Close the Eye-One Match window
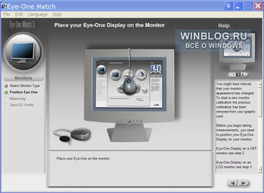This screenshot has width=264, height=193. 258,6
